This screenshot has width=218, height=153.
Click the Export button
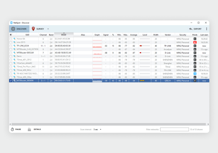coord(195,29)
